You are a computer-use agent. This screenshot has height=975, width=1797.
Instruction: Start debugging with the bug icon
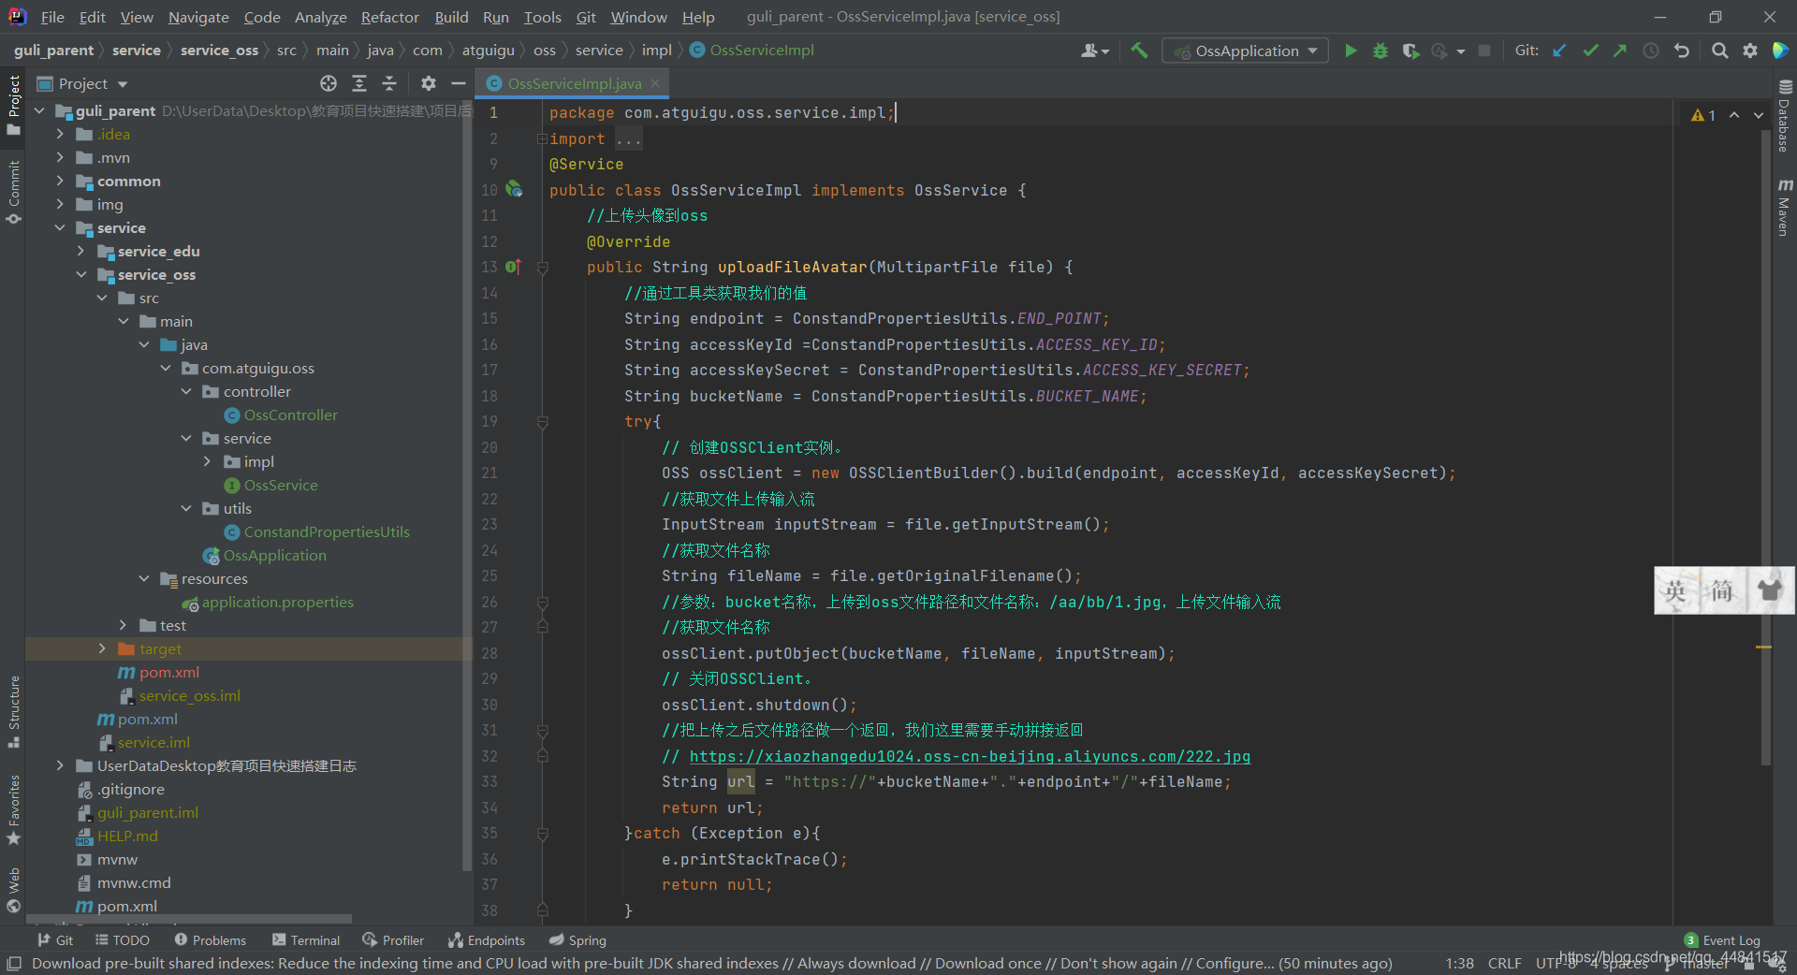click(x=1380, y=51)
